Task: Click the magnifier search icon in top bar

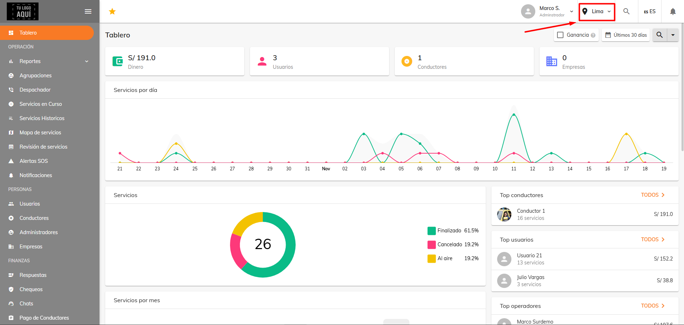Action: pyautogui.click(x=626, y=11)
